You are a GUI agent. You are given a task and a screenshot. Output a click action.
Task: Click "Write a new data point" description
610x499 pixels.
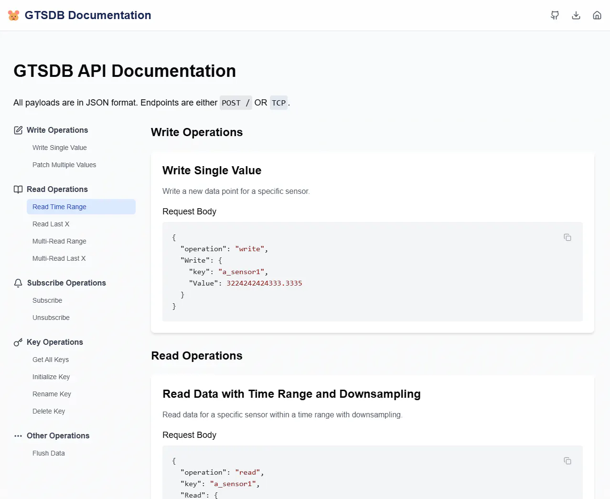coord(236,191)
